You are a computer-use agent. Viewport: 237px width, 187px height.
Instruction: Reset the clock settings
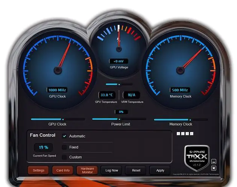click(x=136, y=170)
